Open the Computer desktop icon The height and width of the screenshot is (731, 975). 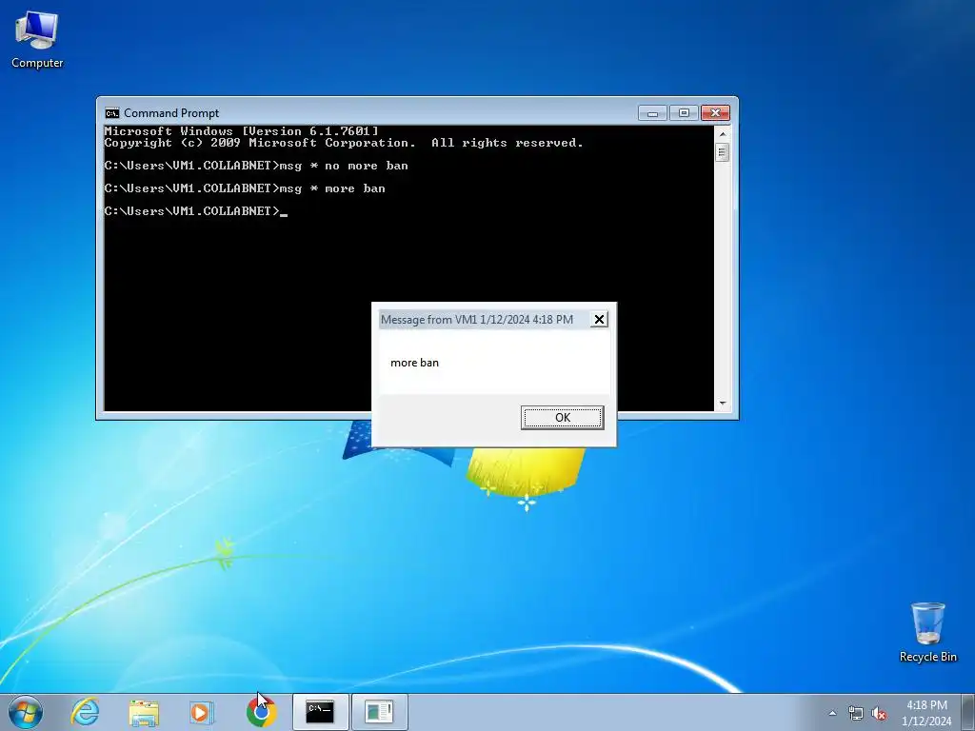(37, 40)
